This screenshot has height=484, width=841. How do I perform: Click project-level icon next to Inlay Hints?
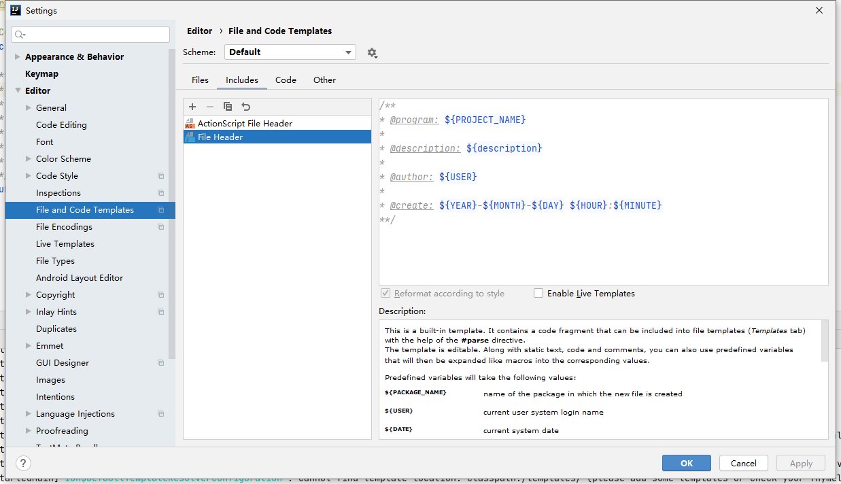click(x=160, y=312)
